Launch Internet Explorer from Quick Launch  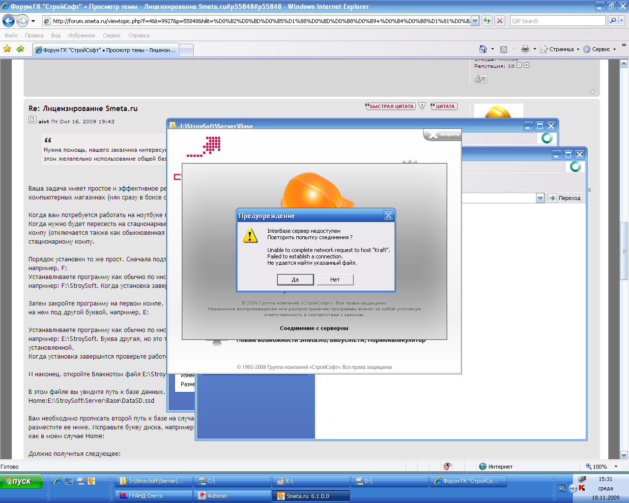coord(57,481)
